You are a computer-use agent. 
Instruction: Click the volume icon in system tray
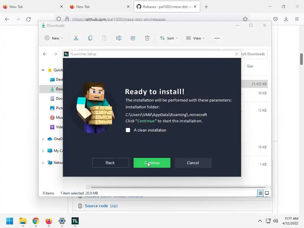275,221
